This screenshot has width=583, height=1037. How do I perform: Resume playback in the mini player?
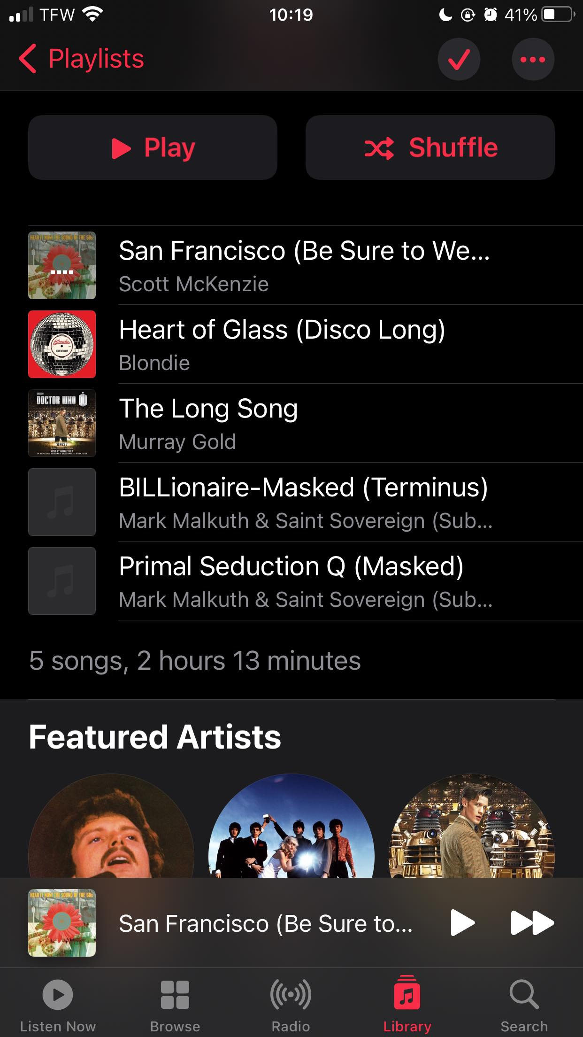pyautogui.click(x=462, y=923)
